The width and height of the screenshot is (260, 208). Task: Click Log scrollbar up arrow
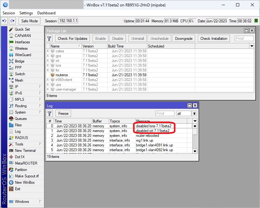(x=195, y=126)
